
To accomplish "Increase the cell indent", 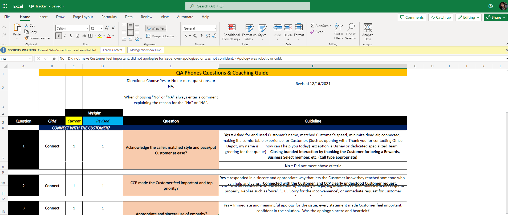I will (131, 39).
